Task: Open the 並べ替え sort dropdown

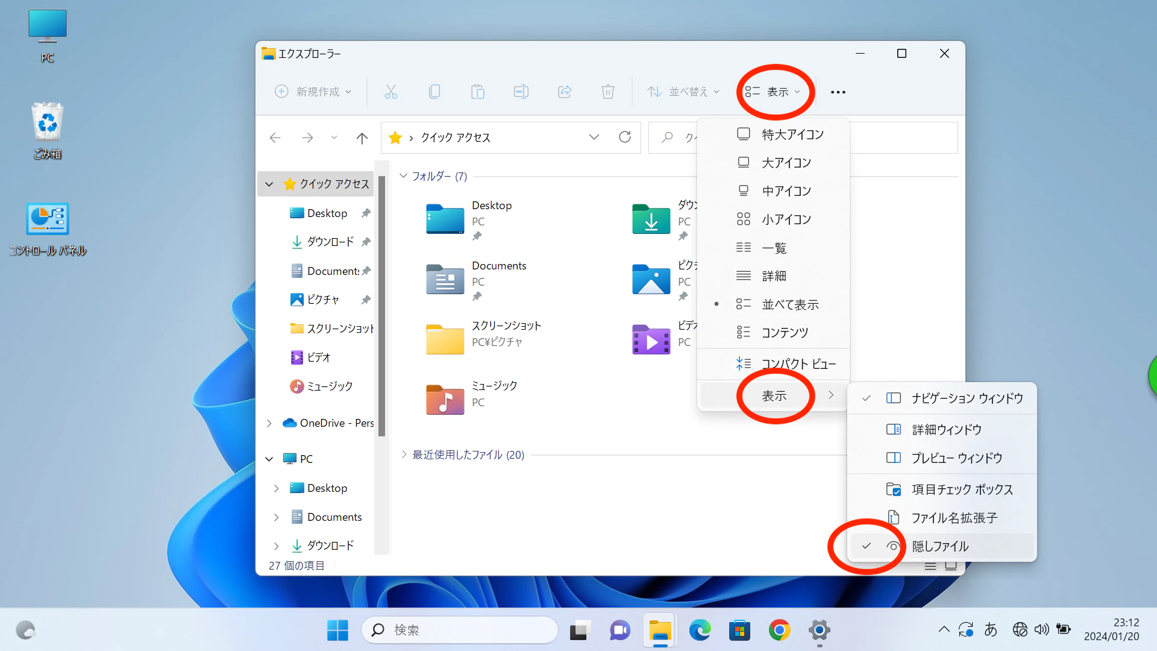Action: coord(683,92)
